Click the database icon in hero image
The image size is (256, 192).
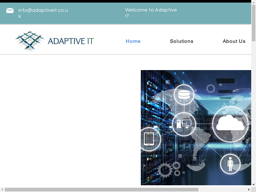pos(184,94)
